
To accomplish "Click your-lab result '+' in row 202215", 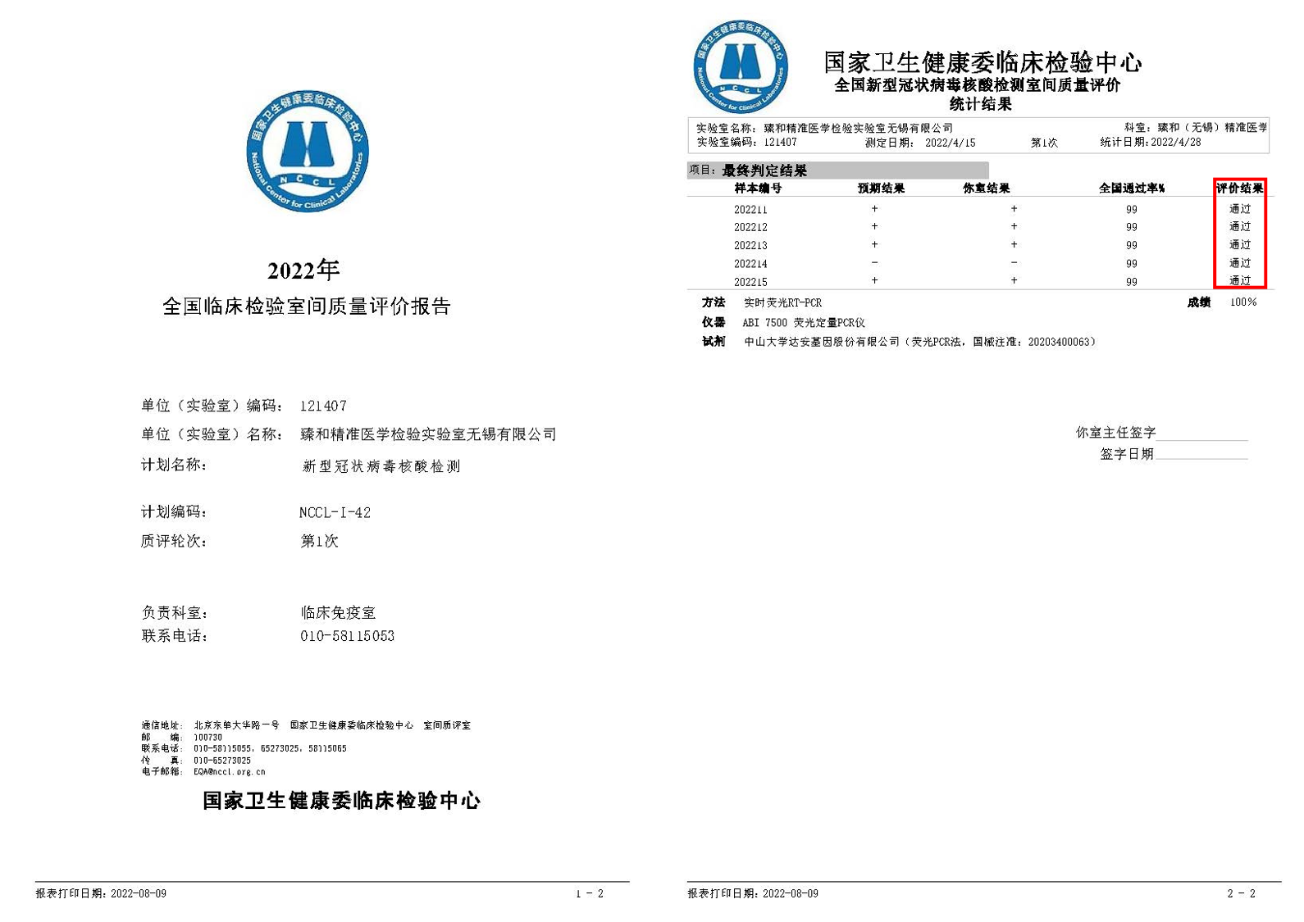I will [1014, 280].
